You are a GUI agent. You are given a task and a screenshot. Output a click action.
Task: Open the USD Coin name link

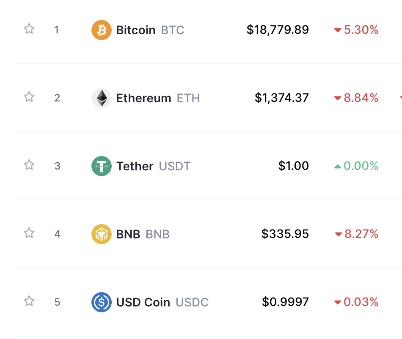(x=143, y=303)
